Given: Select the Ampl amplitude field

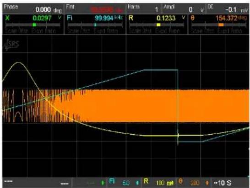Looking at the screenshot, I should point(184,9).
